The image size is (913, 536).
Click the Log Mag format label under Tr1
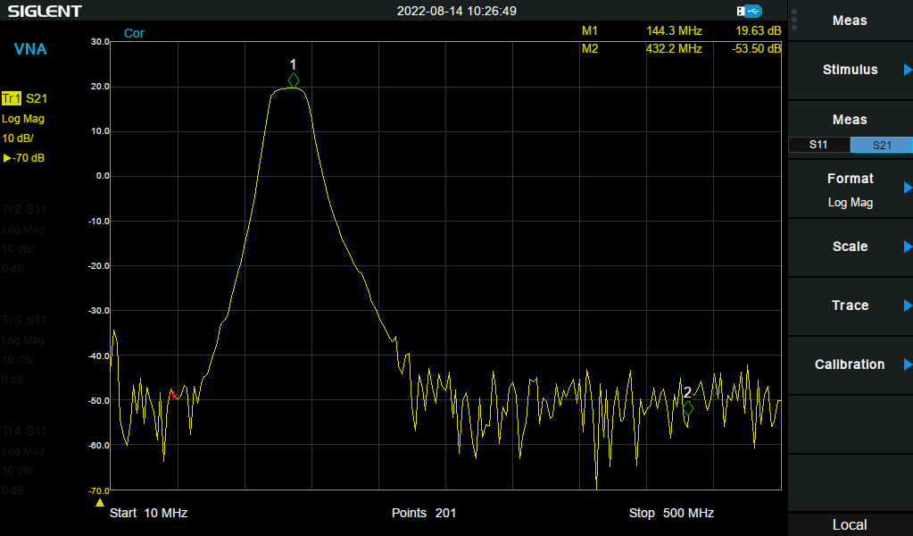23,118
